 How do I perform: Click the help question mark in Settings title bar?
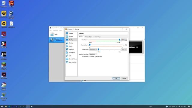click(x=122, y=29)
